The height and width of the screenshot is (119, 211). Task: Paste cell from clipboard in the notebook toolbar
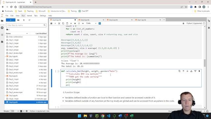coord(67,23)
